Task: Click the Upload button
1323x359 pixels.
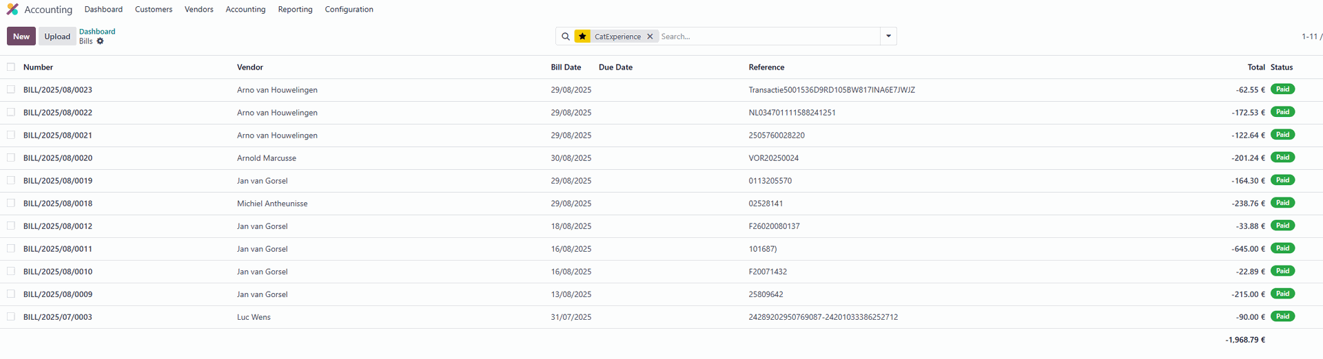Action: pyautogui.click(x=57, y=36)
